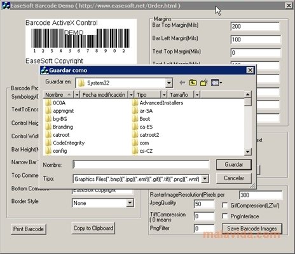Expand the Guardar en System32 dropdown
This screenshot has height=254, width=295.
[169, 83]
